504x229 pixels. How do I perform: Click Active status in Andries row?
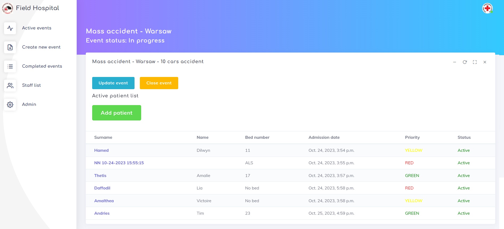coord(464,213)
